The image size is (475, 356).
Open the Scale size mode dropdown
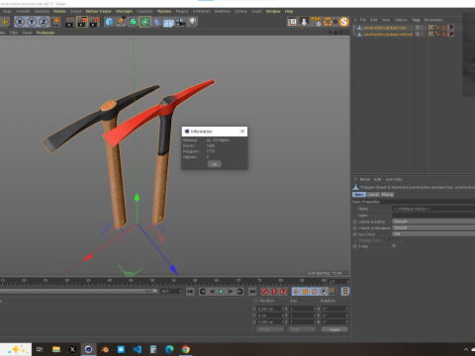point(302,329)
